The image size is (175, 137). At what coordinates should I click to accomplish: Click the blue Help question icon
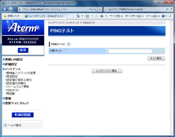pyautogui.click(x=163, y=16)
